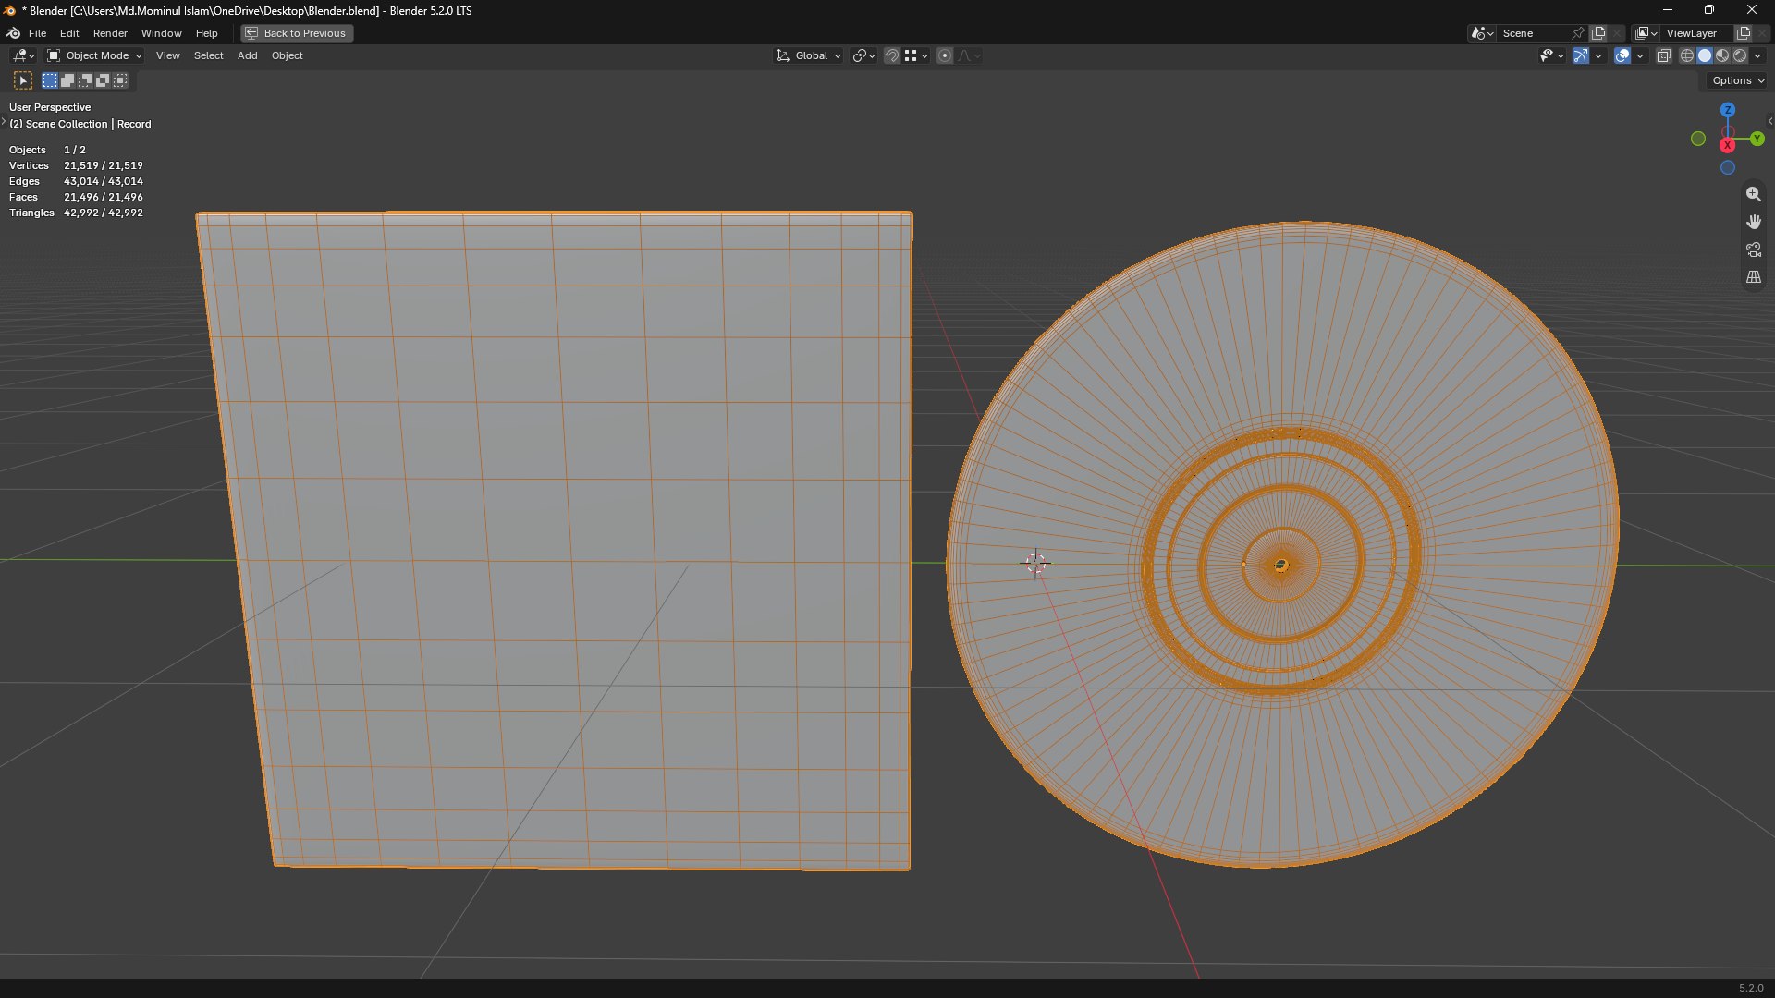Open the snapping options dropdown
1775x998 pixels.
[x=916, y=56]
